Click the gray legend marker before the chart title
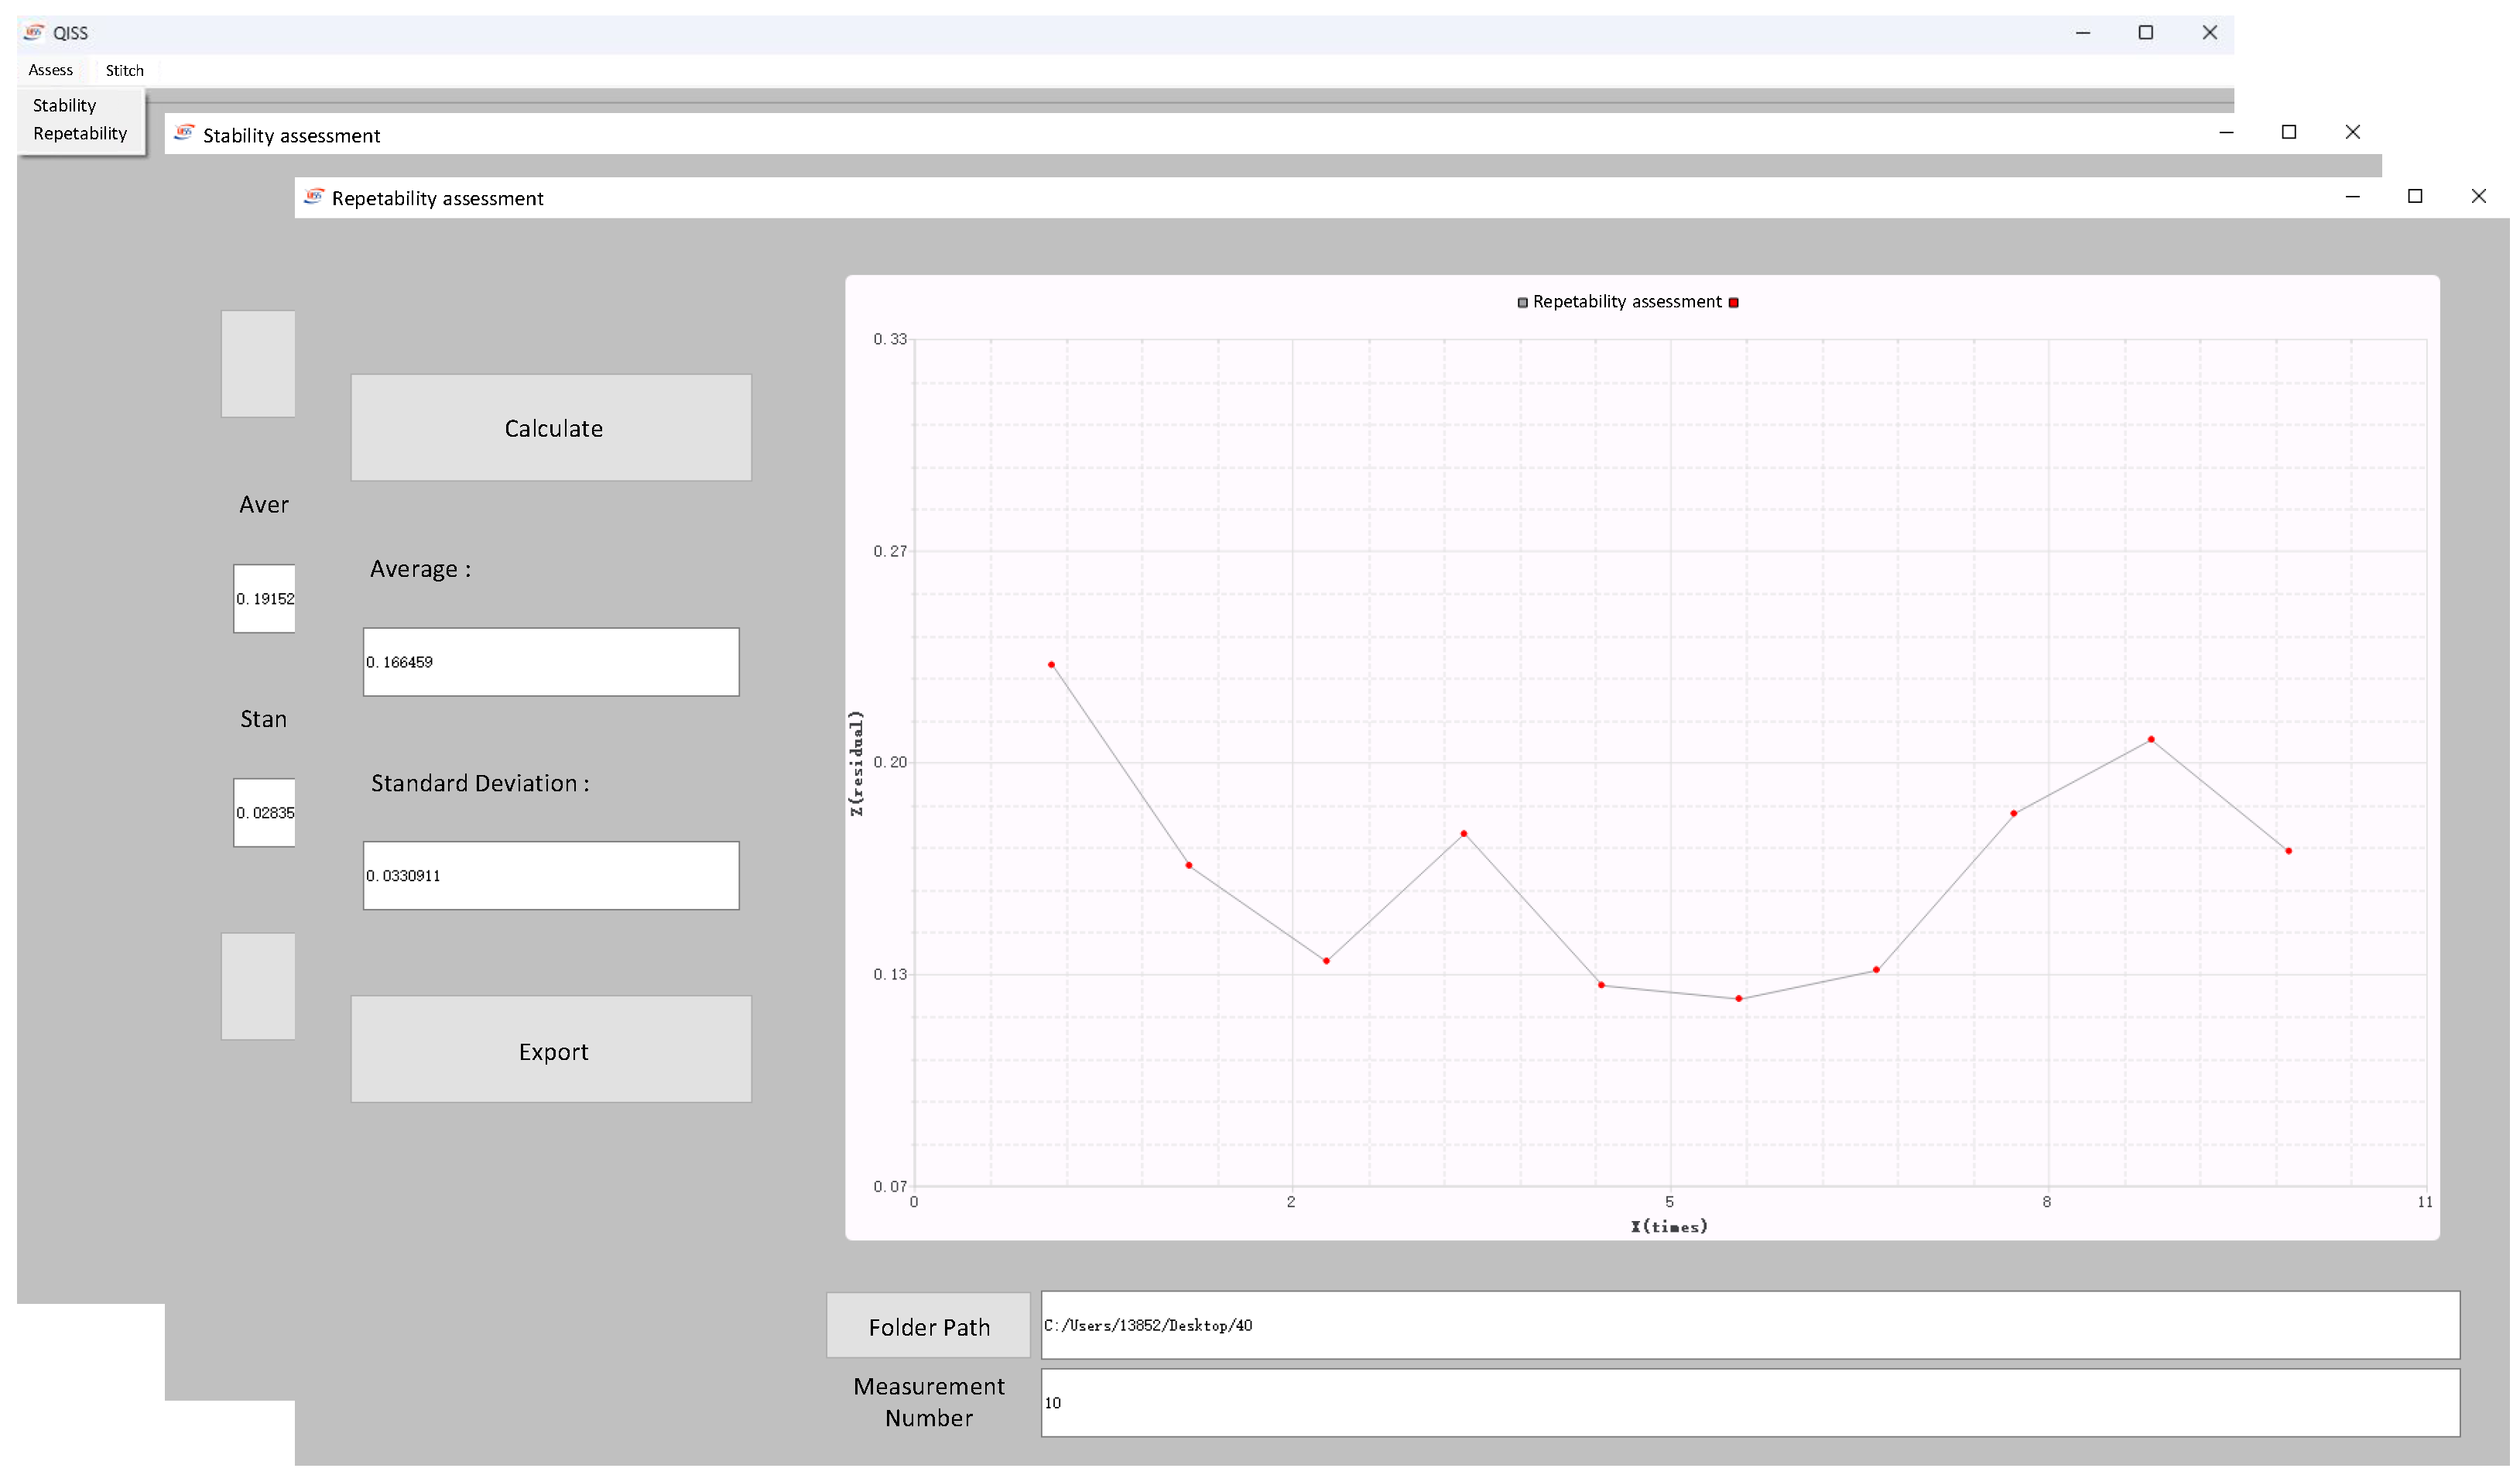Viewport: 2520px width, 1475px height. pyautogui.click(x=1522, y=302)
